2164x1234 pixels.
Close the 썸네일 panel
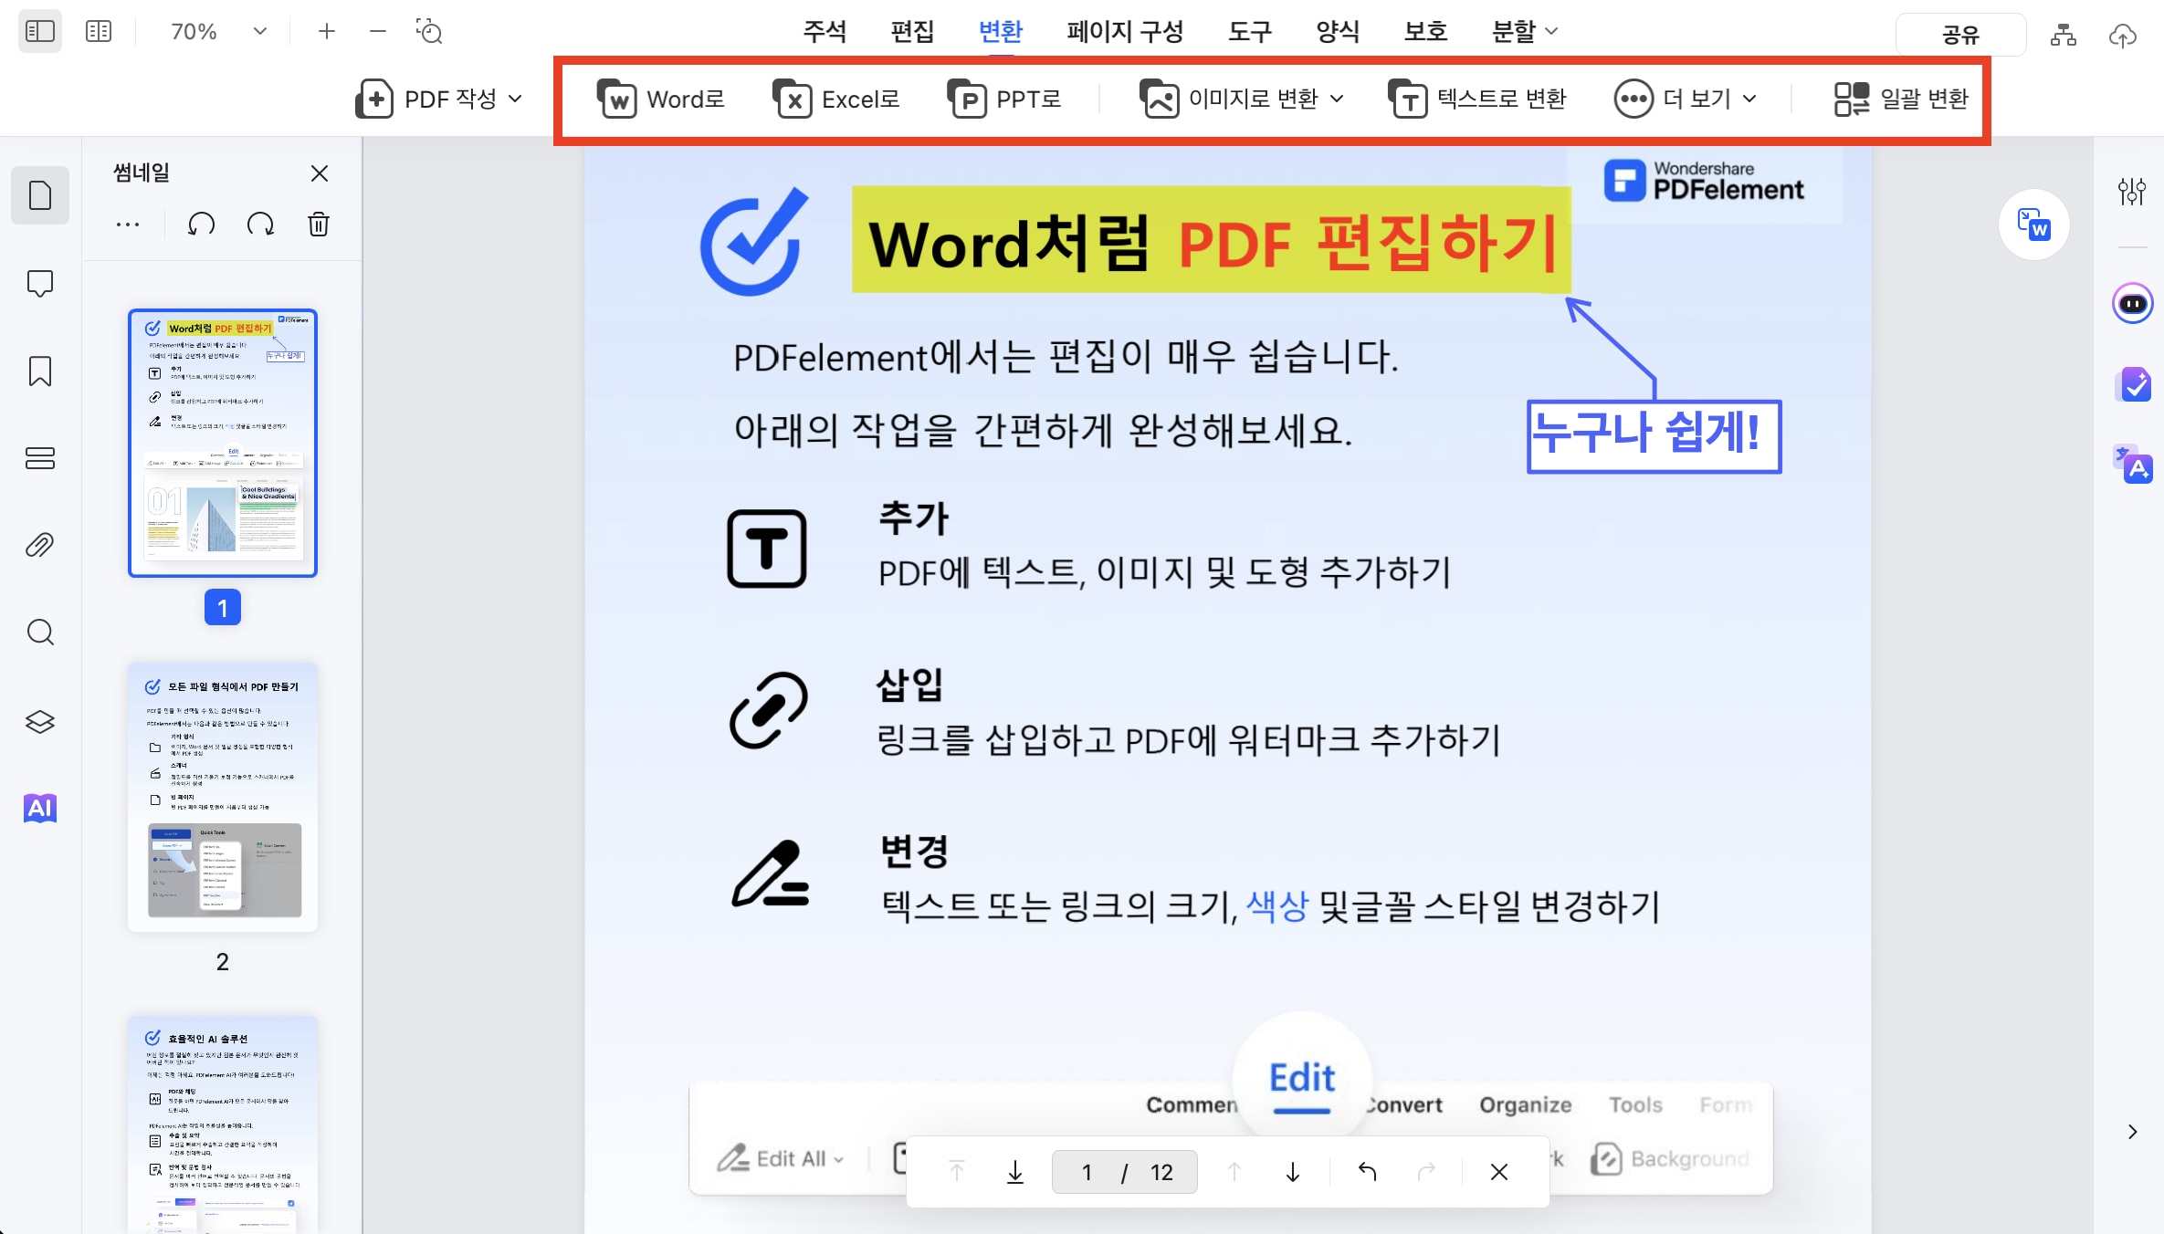[319, 173]
